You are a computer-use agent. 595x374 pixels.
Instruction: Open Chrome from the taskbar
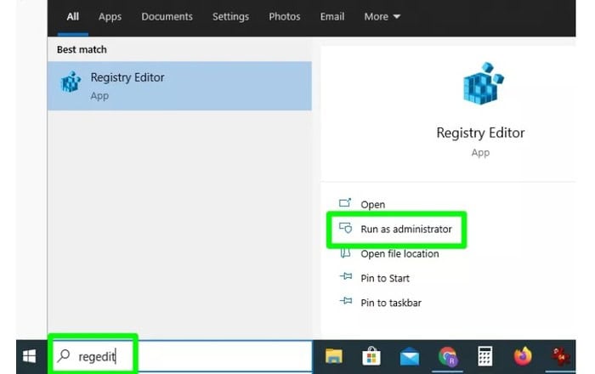click(x=448, y=356)
